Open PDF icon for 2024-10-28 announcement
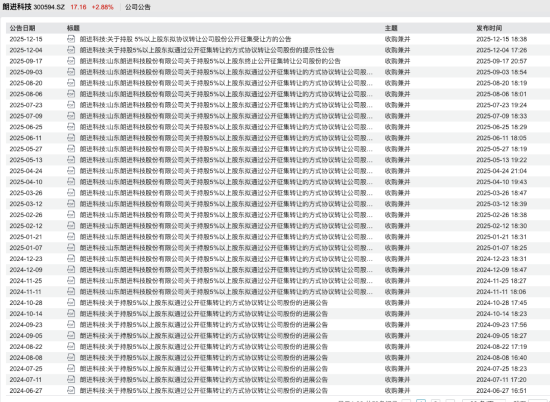Screen dimensions: 550x402 coord(71,302)
